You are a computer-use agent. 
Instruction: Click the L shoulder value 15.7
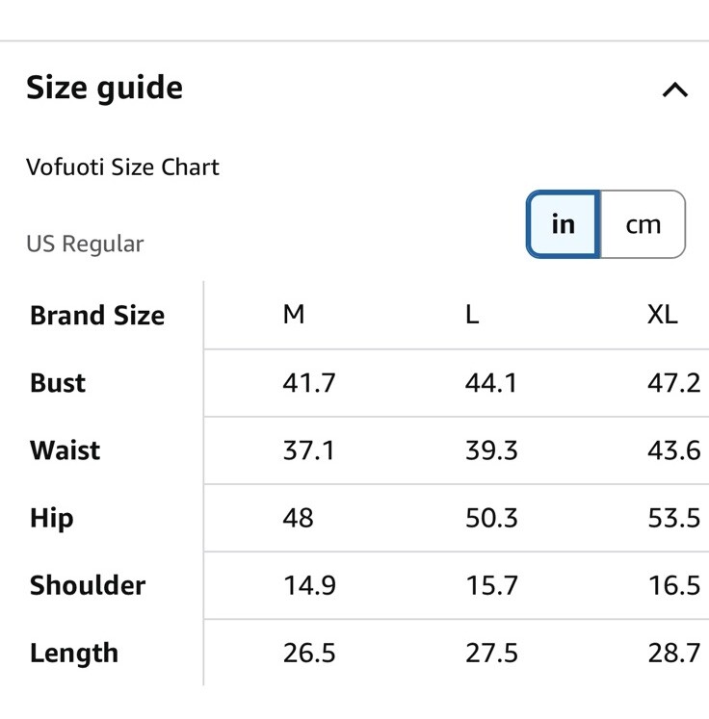coord(491,585)
